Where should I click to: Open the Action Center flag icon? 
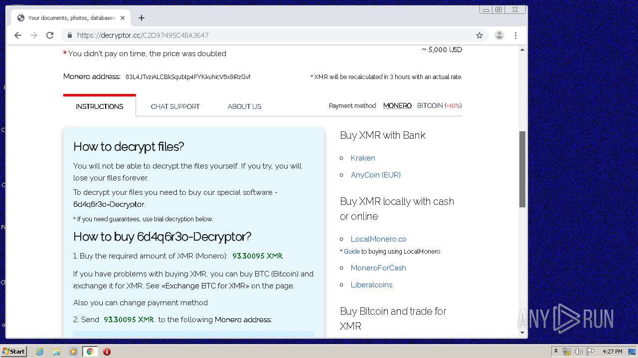coord(591,352)
